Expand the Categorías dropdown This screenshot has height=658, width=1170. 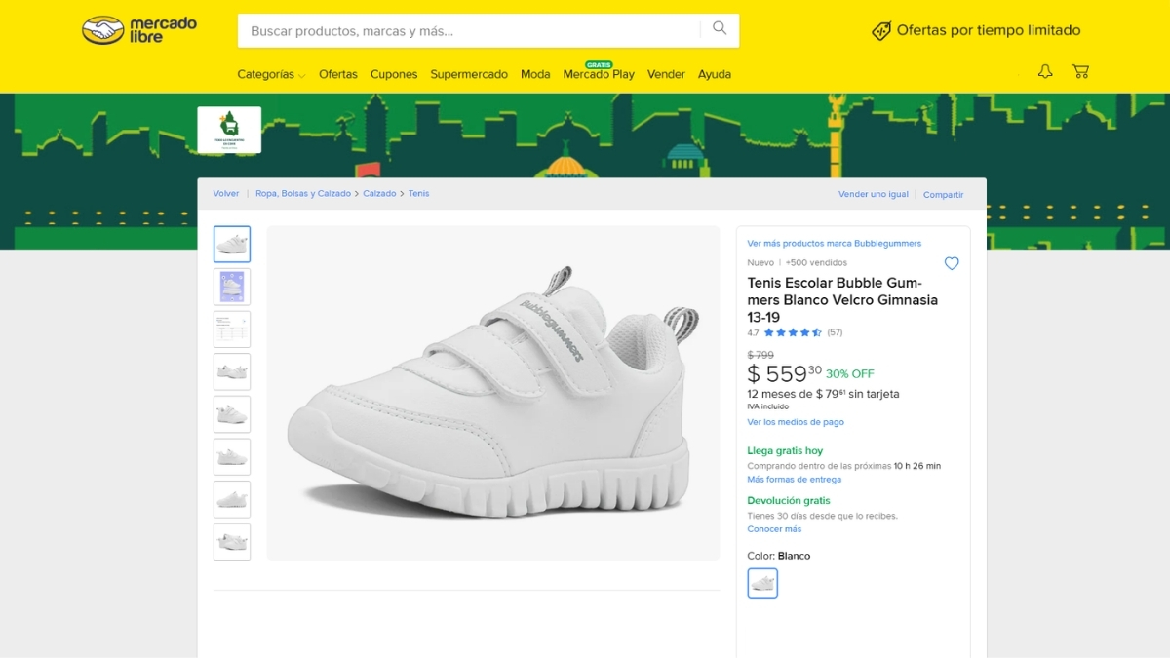(271, 74)
